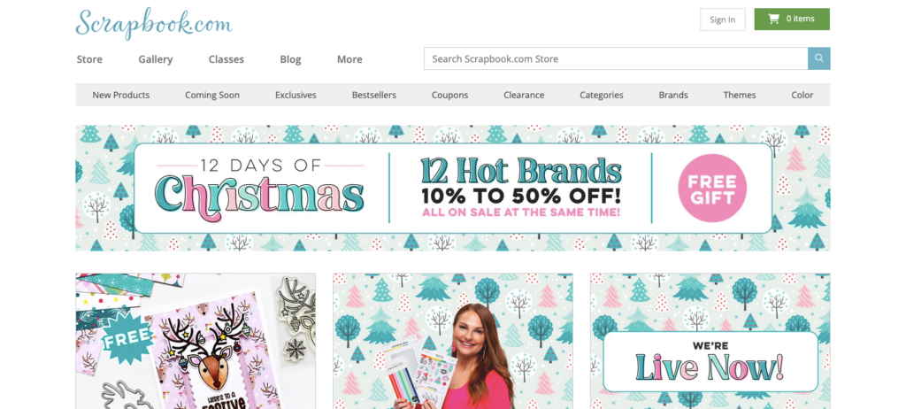
Task: Expand the Brands menu
Action: tap(673, 95)
